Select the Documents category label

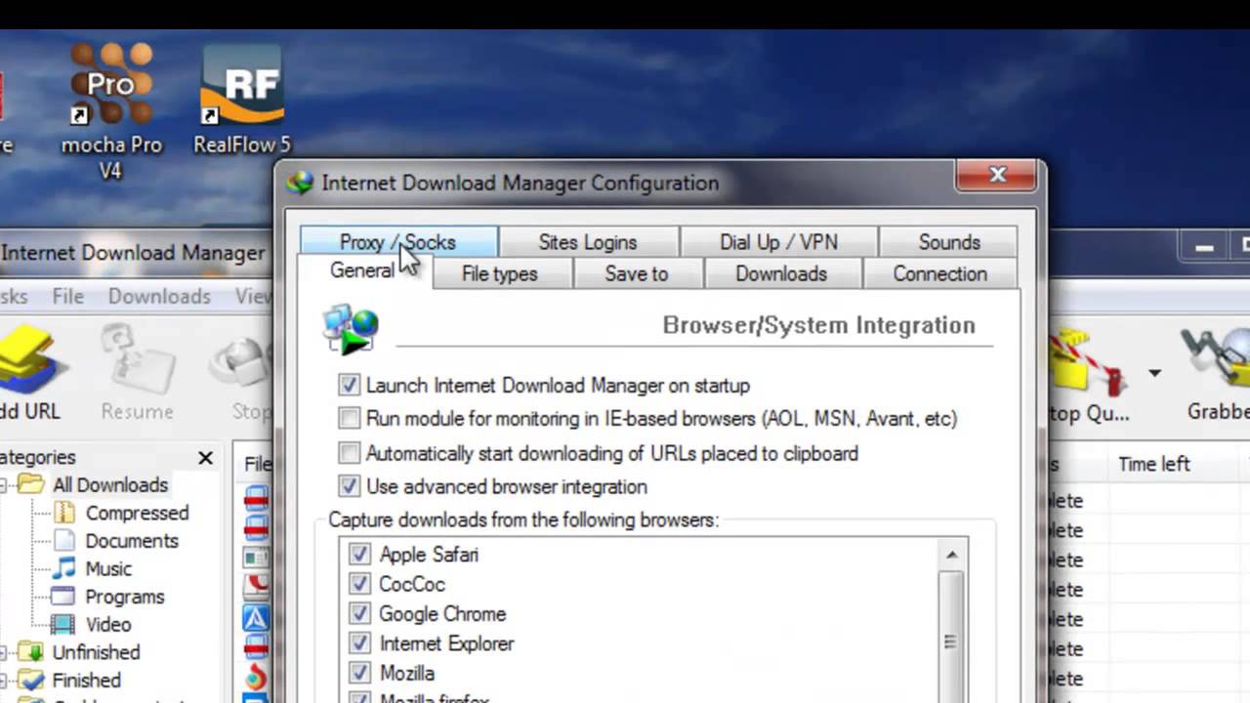coord(132,541)
